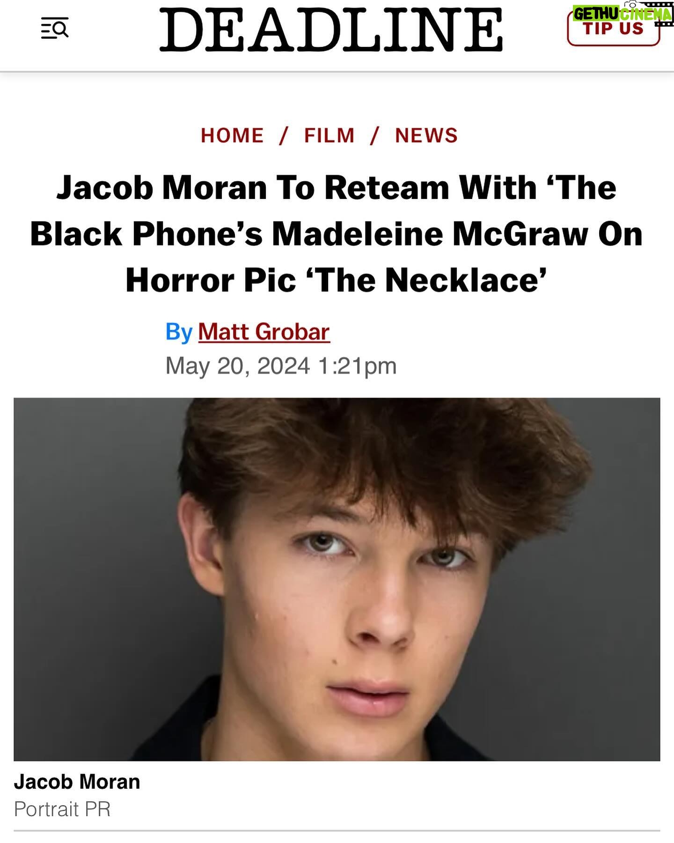Click the "Jacob Moran" photo caption
The width and height of the screenshot is (674, 843).
pyautogui.click(x=77, y=782)
